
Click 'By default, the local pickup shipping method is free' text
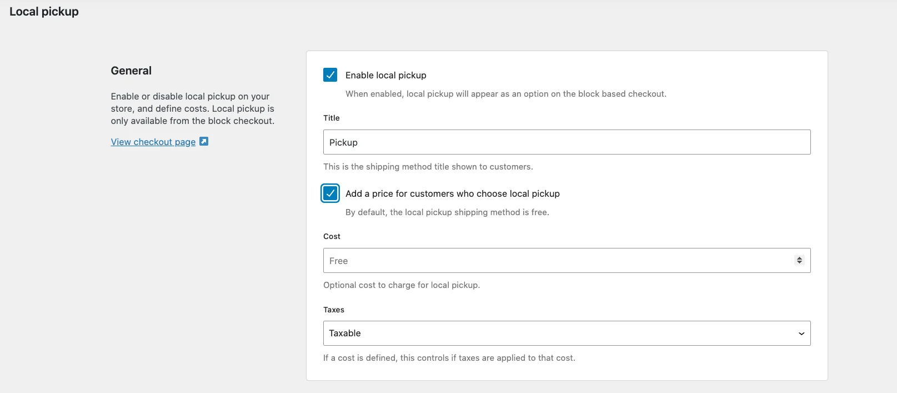point(447,212)
